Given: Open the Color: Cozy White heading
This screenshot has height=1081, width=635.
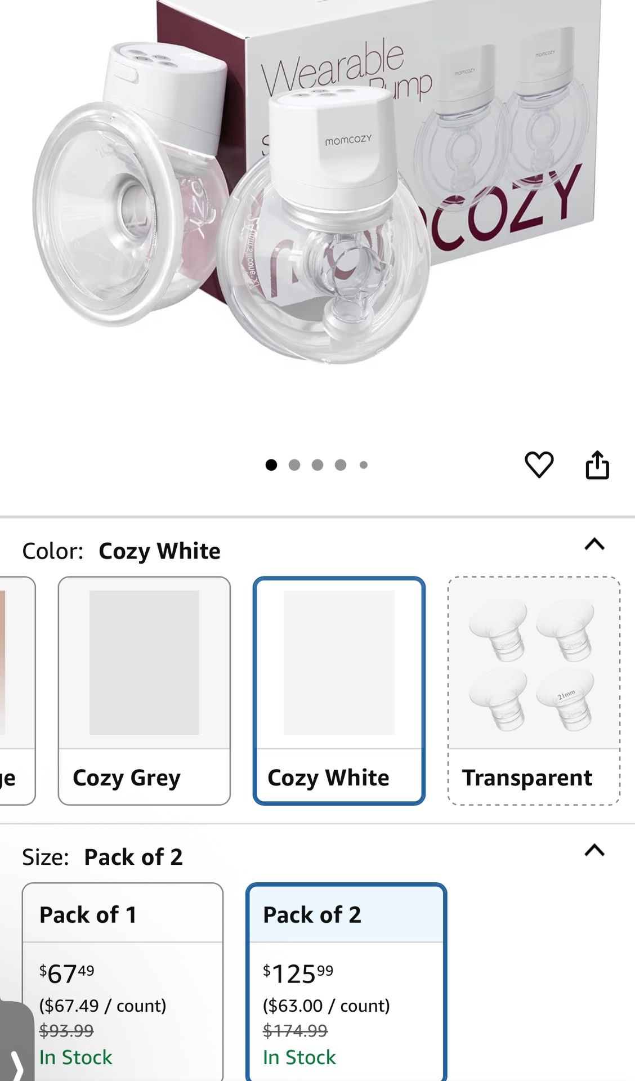Looking at the screenshot, I should point(122,551).
